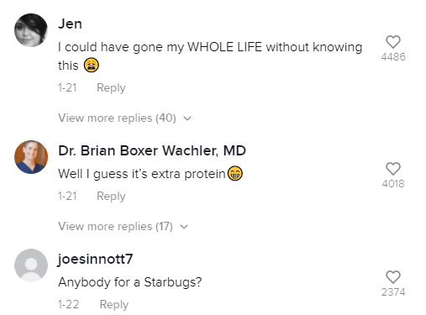Click the chevron beside 17 replies
The image size is (426, 315).
pyautogui.click(x=184, y=227)
